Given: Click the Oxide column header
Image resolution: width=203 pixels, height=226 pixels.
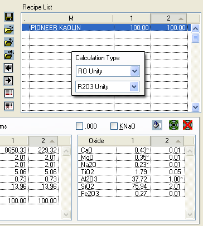Looking at the screenshot, I should 96,141.
